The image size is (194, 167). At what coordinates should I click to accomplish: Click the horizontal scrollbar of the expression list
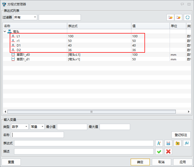tap(91, 112)
